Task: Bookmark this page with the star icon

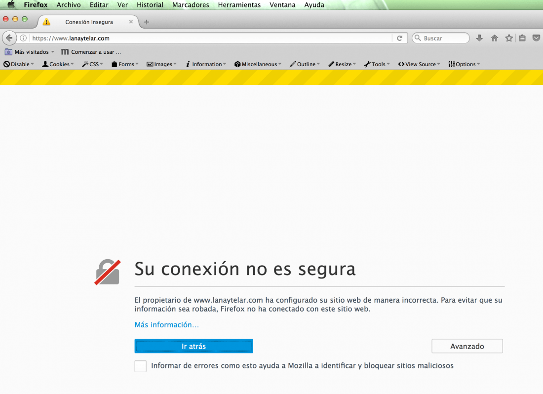Action: pos(509,38)
